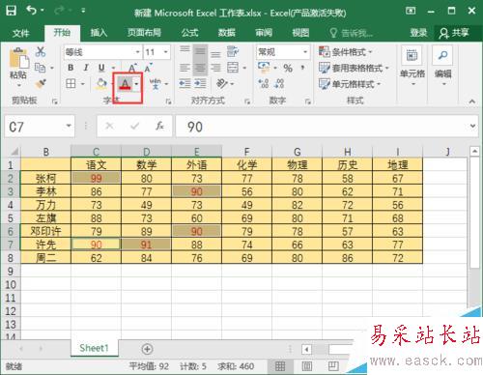Cut selection with scissors icon
This screenshot has width=483, height=375.
coord(41,51)
